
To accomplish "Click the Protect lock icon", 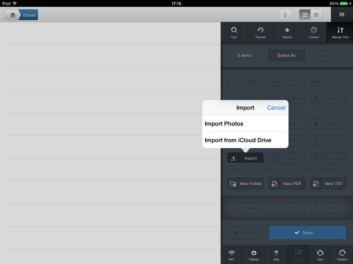I will [315, 123].
